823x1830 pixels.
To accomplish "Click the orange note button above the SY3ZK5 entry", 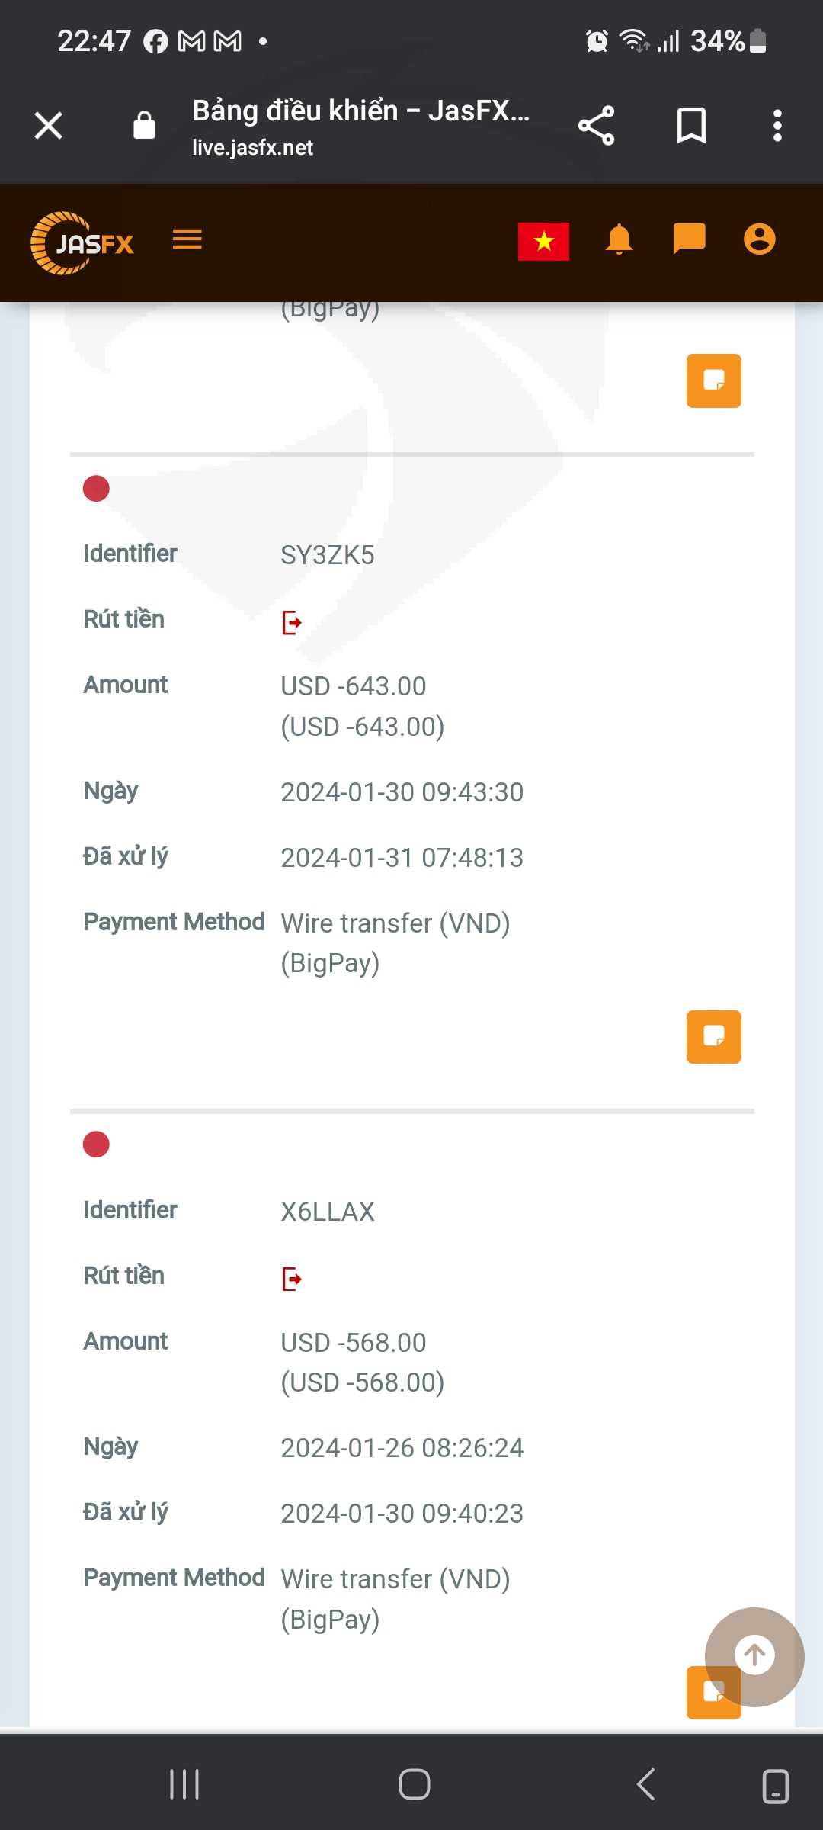I will tap(713, 380).
